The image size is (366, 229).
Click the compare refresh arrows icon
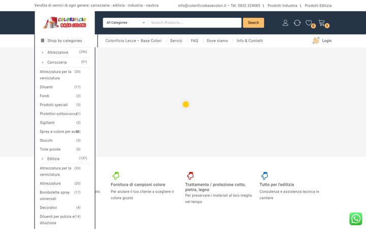pos(297,23)
